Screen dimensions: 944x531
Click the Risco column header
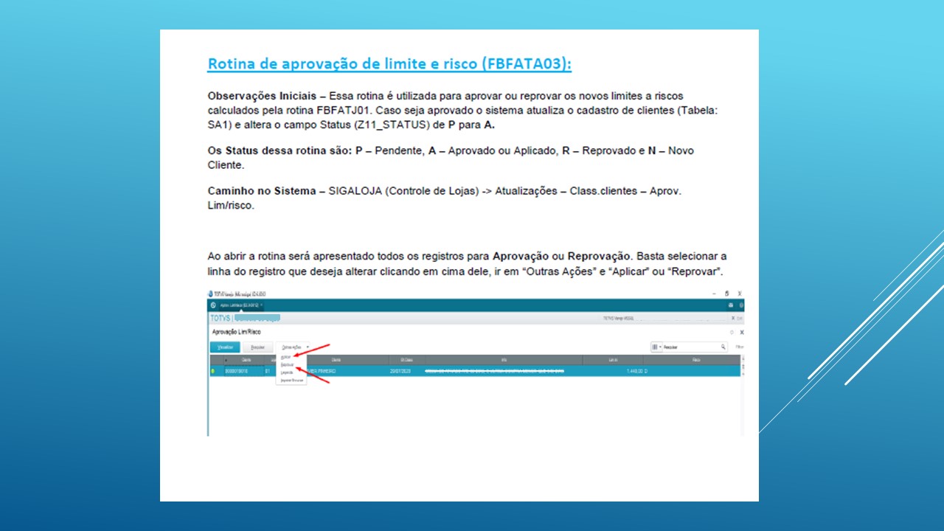click(x=695, y=360)
